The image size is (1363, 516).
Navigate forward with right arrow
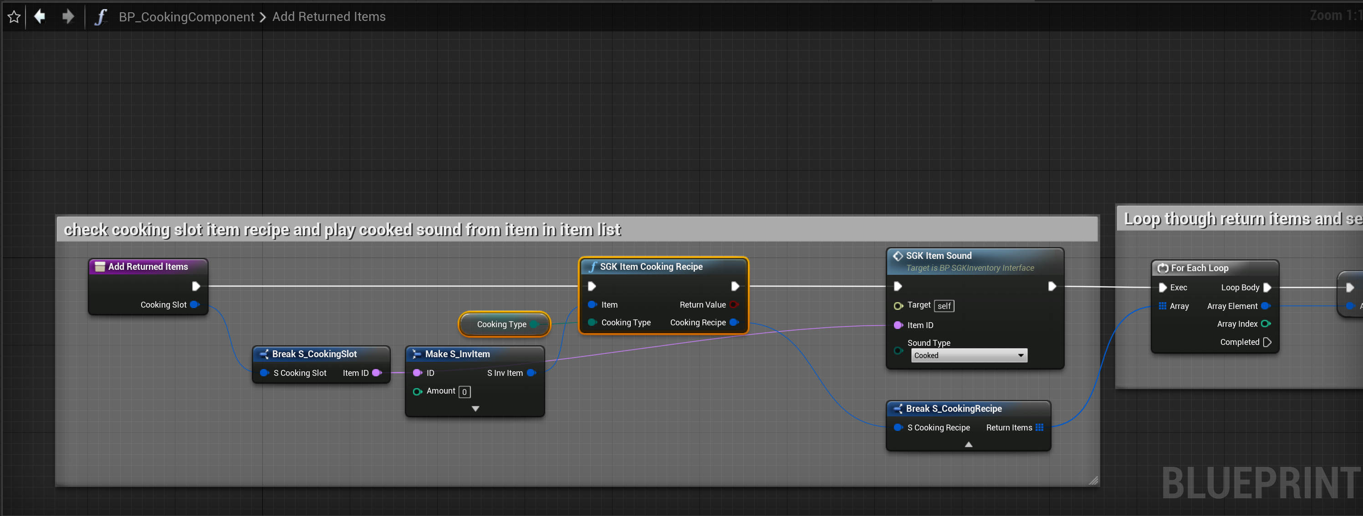tap(68, 16)
